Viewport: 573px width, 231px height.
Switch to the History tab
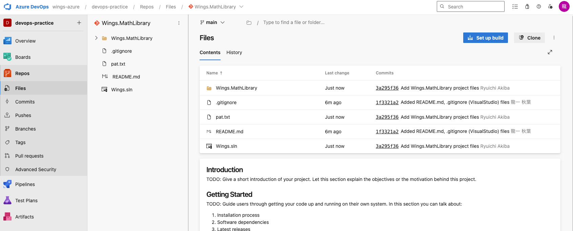(234, 52)
